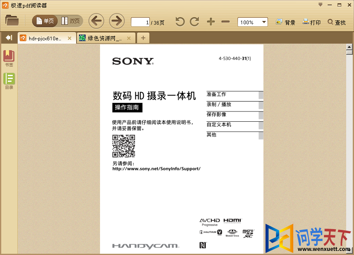Viewport: 354px width, 255px height.
Task: Click the Sony support URL in the page
Action: tap(156, 169)
